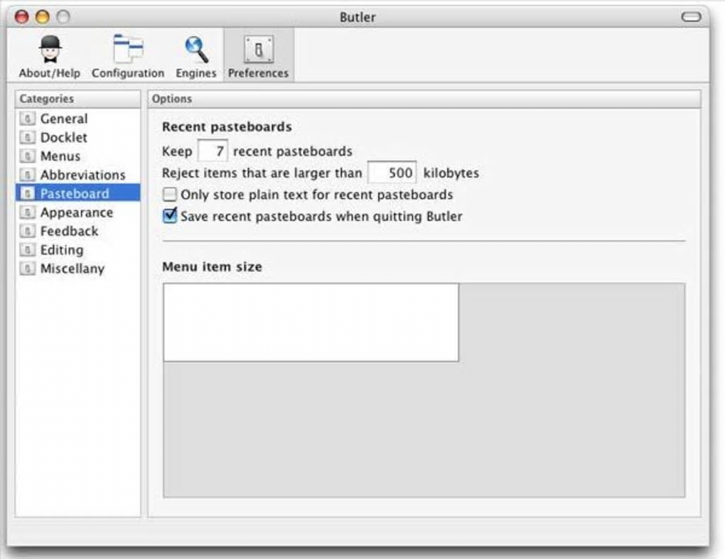The width and height of the screenshot is (725, 559).
Task: Click the icon next to Appearance
Action: coord(27,212)
